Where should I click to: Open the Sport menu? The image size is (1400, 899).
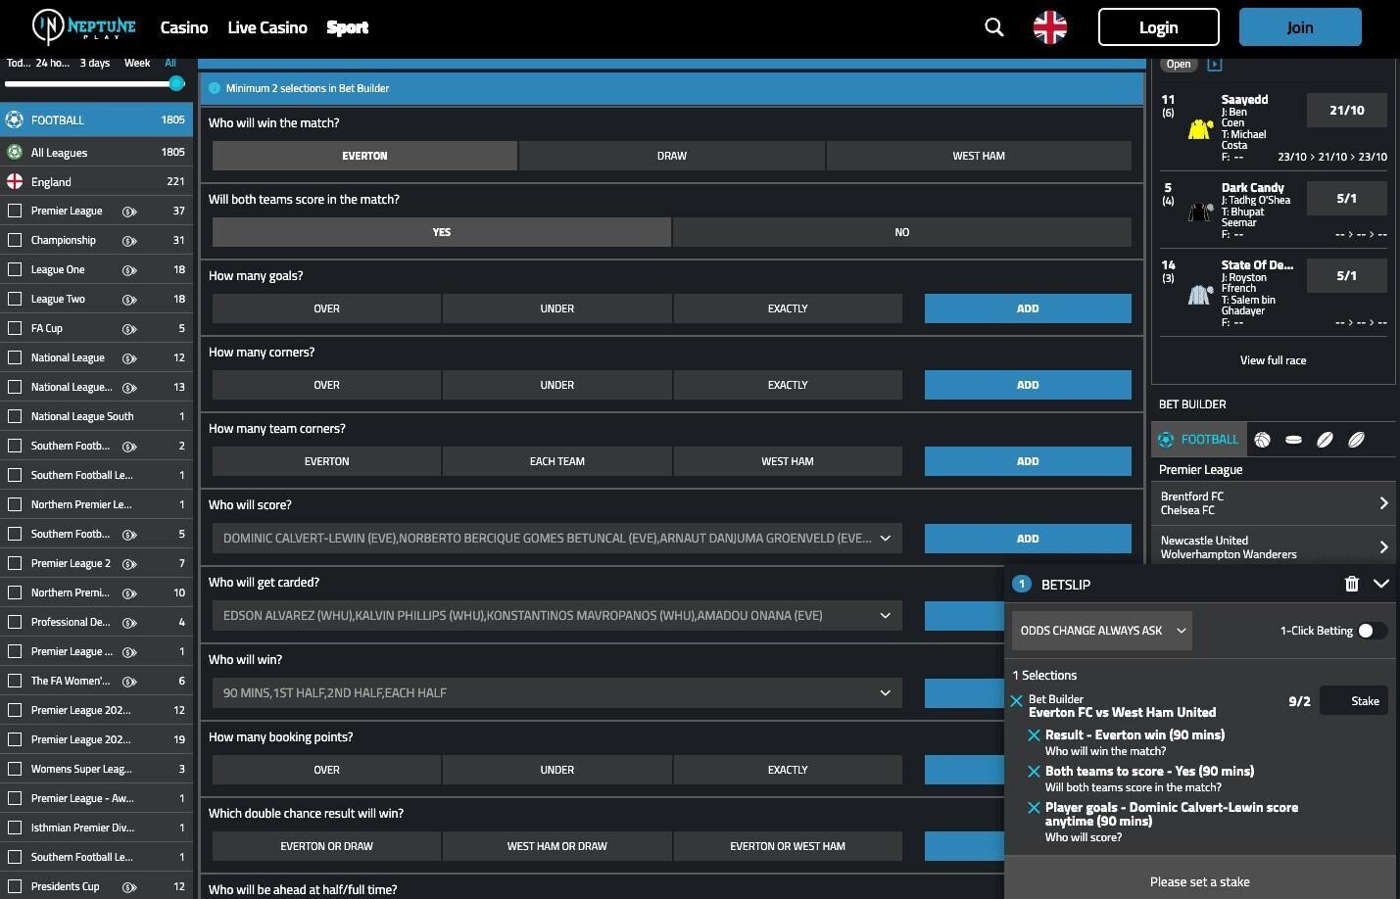click(348, 27)
